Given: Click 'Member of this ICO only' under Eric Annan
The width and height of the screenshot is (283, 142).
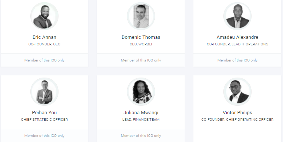Looking at the screenshot, I should point(44,60).
